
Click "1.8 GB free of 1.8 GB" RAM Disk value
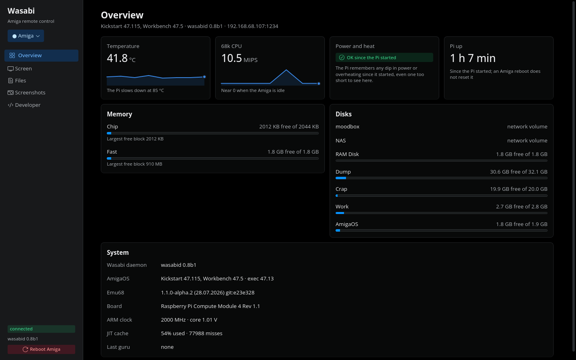522,154
